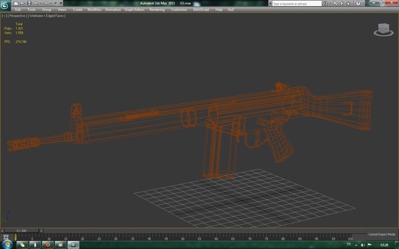Open the Tools menu
399x249 pixels.
tap(31, 10)
